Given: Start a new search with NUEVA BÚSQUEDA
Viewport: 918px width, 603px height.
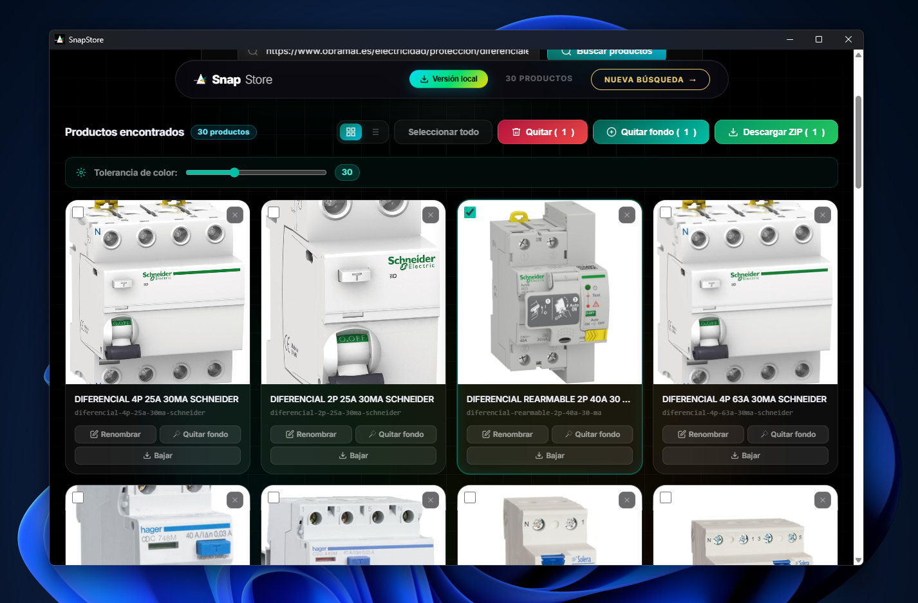Looking at the screenshot, I should [x=650, y=80].
